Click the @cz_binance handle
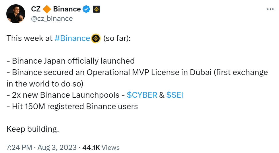Image resolution: width=279 pixels, height=153 pixels. click(52, 19)
